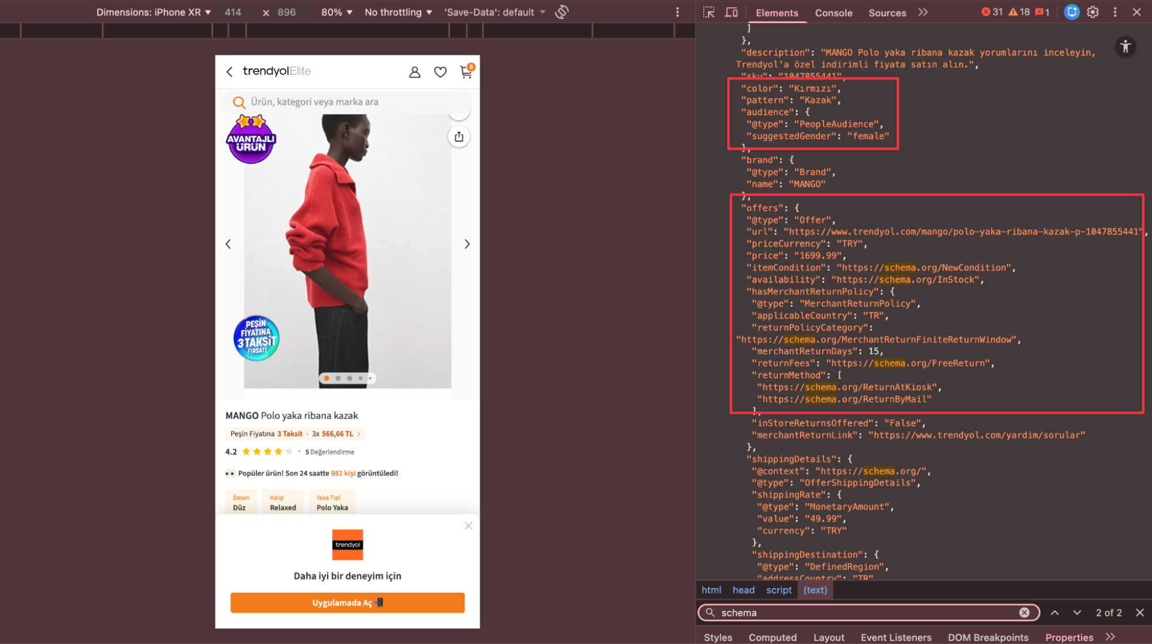Switch to the Computed tab

(x=772, y=637)
